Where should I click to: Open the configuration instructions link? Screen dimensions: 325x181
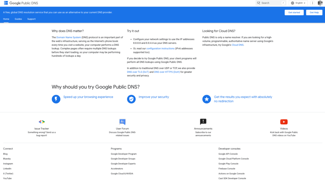click(160, 48)
